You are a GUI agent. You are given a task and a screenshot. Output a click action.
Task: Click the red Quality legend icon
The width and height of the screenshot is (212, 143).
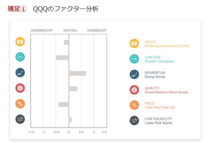pos(134,90)
